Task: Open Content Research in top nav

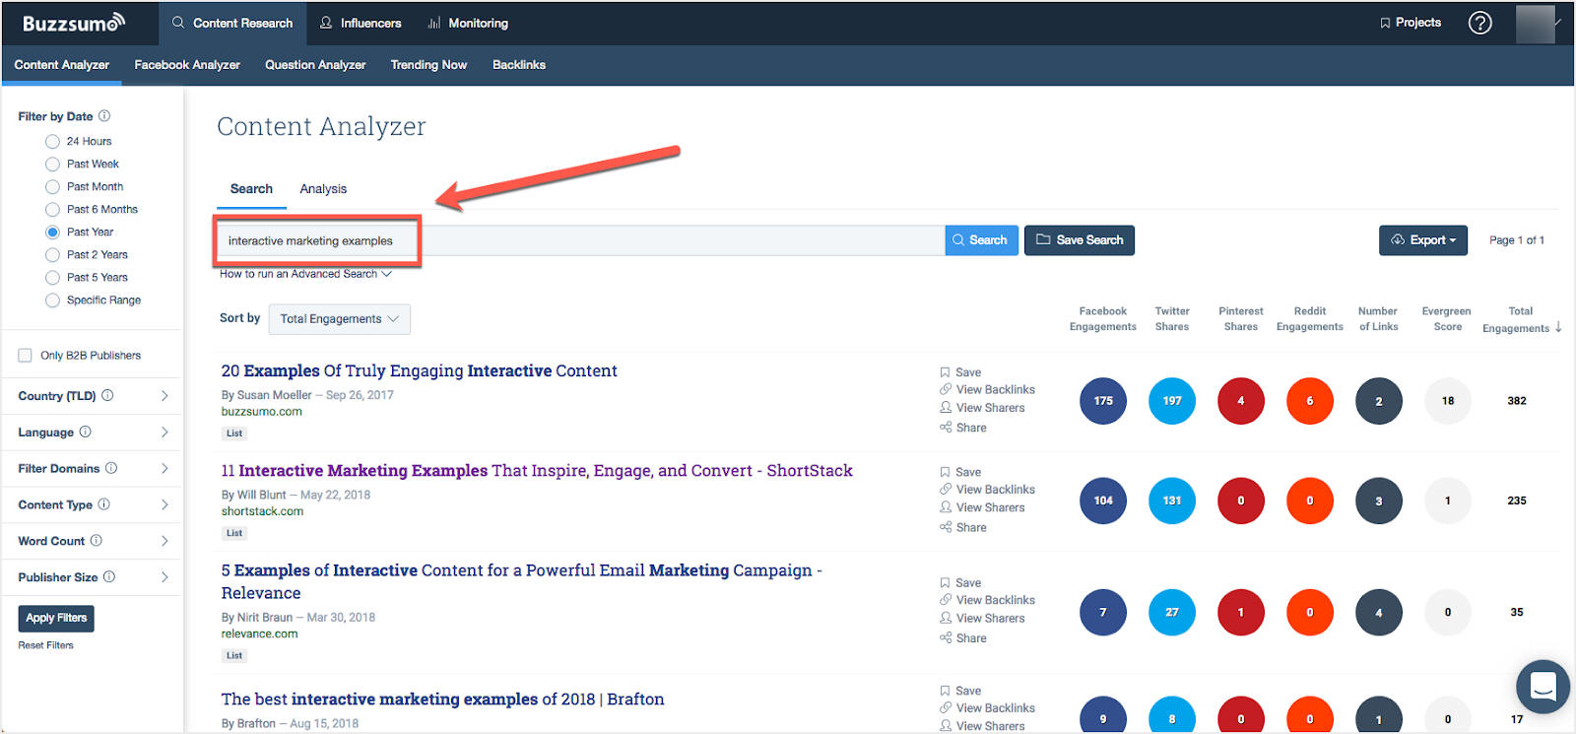Action: [x=231, y=23]
